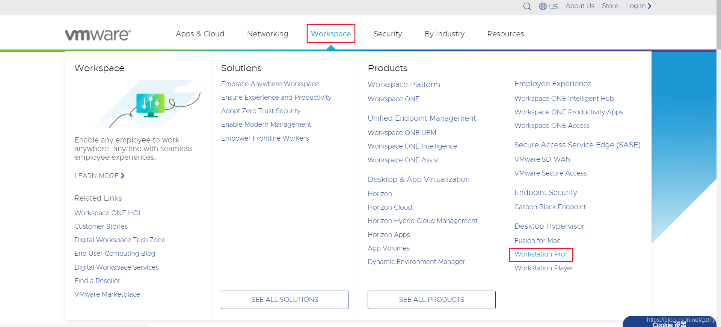Click SEE ALL SOLUTIONS button

(x=285, y=300)
